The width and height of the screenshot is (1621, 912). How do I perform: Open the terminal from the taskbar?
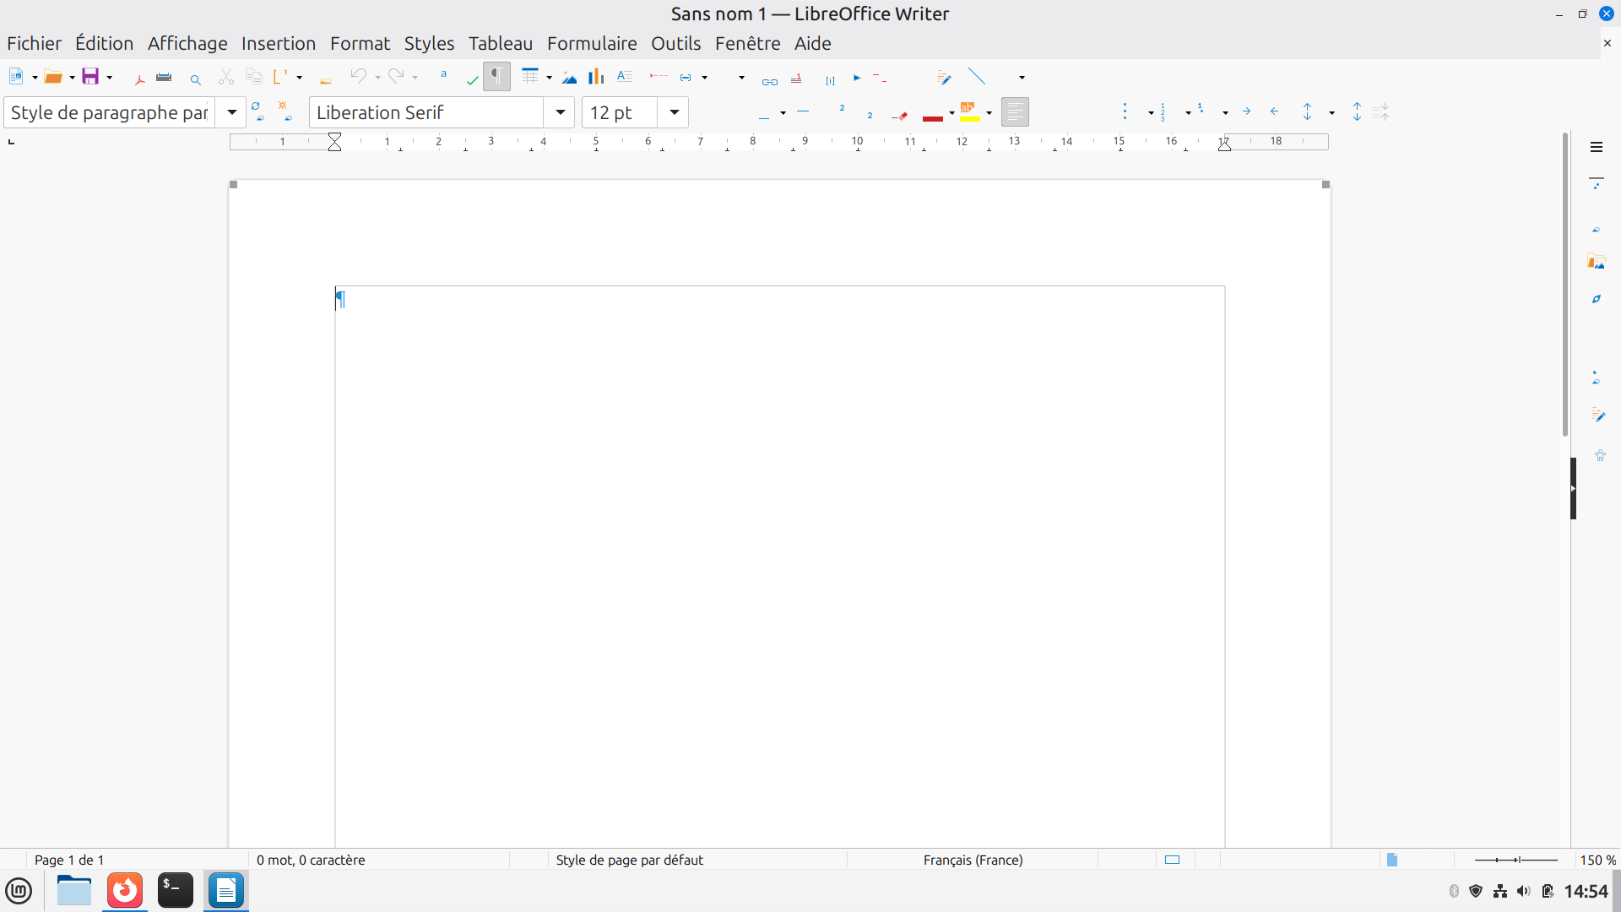pyautogui.click(x=176, y=890)
